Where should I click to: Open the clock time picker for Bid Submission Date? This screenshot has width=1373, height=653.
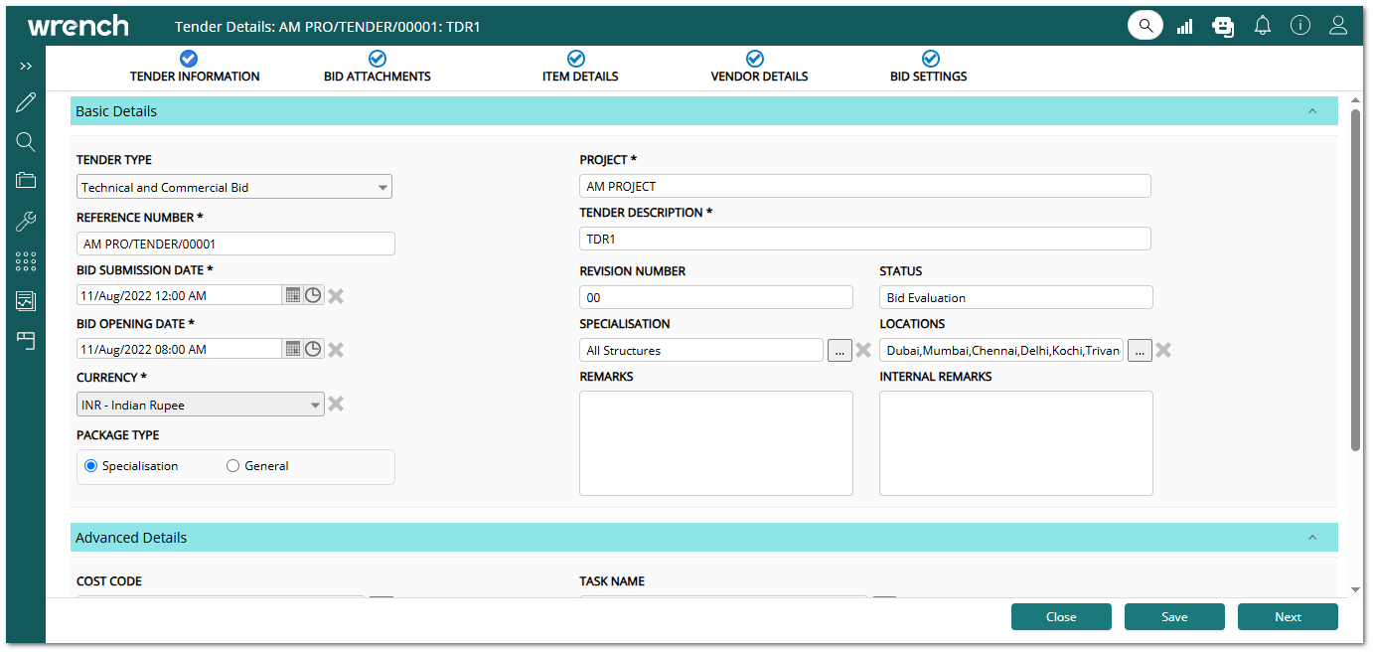[313, 295]
